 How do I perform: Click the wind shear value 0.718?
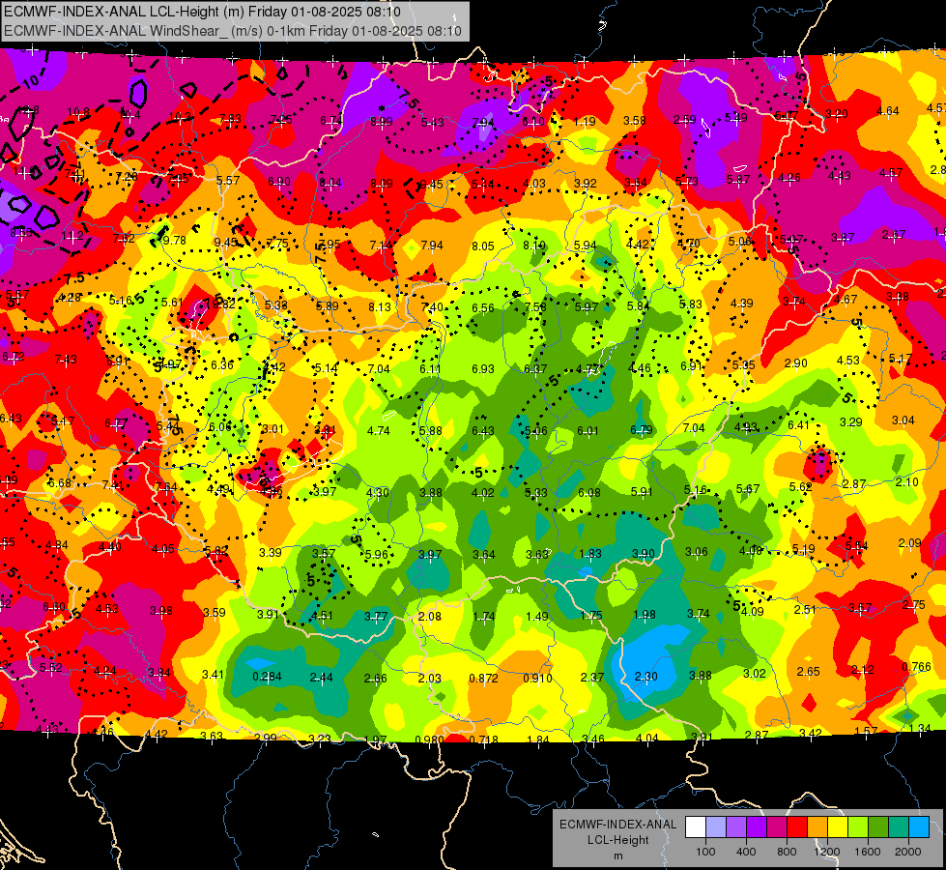click(484, 739)
